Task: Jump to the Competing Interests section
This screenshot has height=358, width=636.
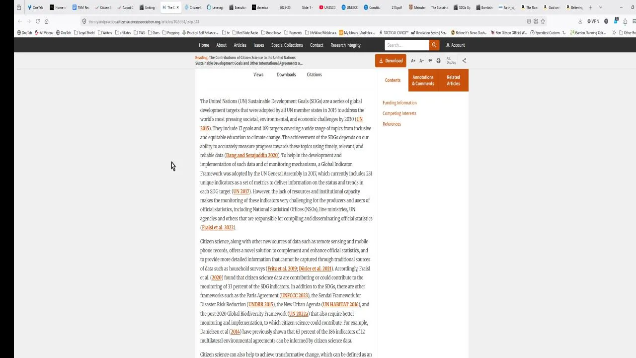Action: [x=399, y=113]
